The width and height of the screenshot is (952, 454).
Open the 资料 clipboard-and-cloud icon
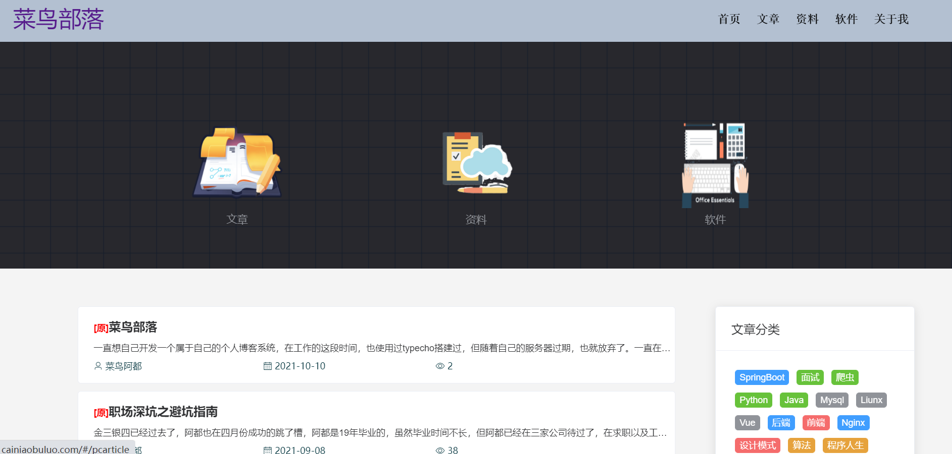point(476,161)
